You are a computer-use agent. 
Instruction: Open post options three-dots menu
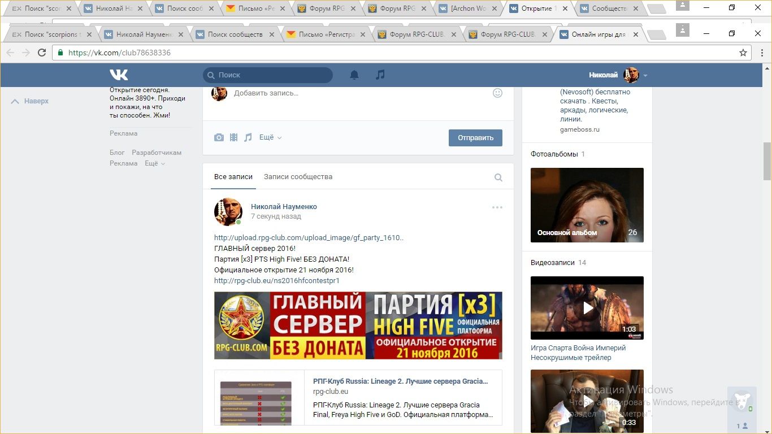pos(497,207)
